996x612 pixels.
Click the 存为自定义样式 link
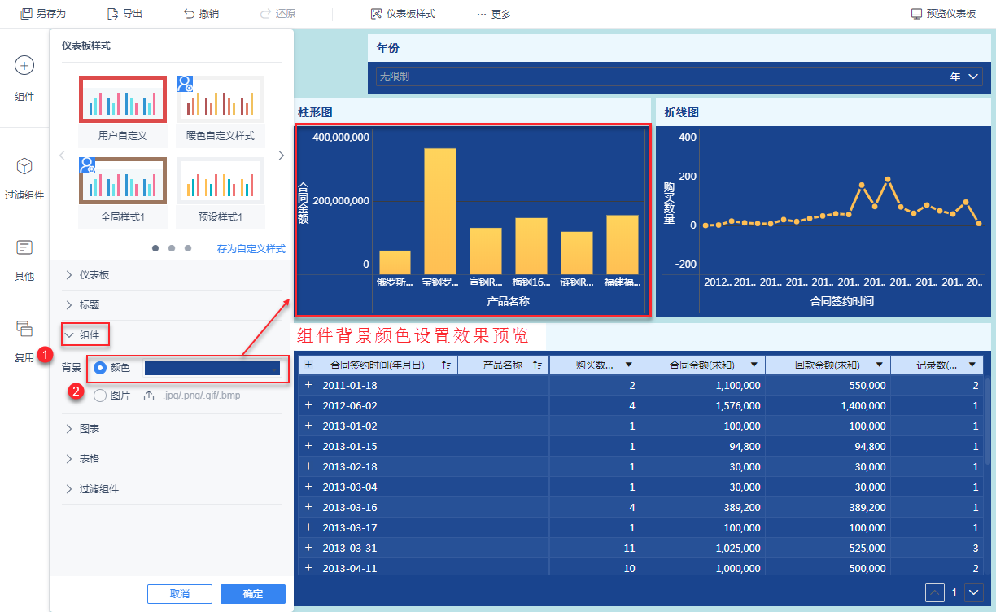coord(251,249)
